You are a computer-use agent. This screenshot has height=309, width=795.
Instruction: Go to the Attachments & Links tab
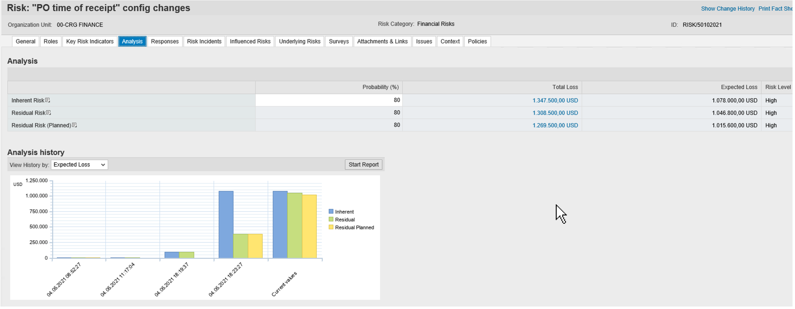(x=382, y=42)
